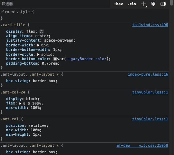Expand the border-width shorthand triangle
This screenshot has width=174, height=155.
38,45
